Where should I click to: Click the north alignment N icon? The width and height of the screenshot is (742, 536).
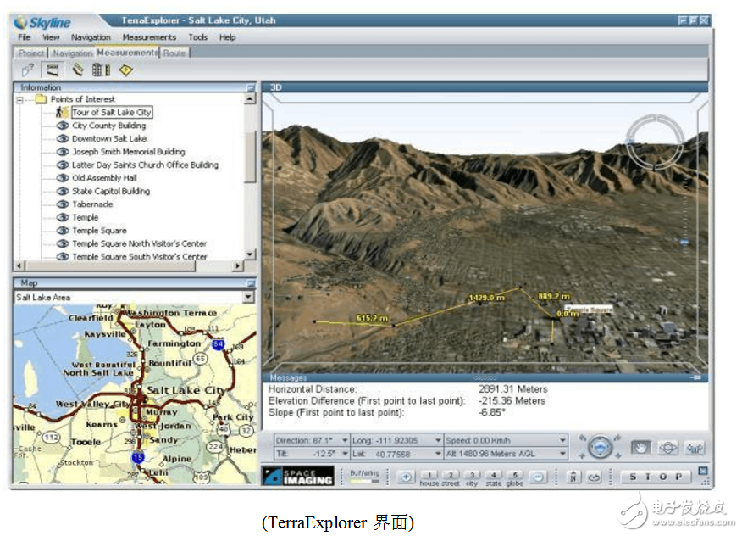[x=573, y=477]
